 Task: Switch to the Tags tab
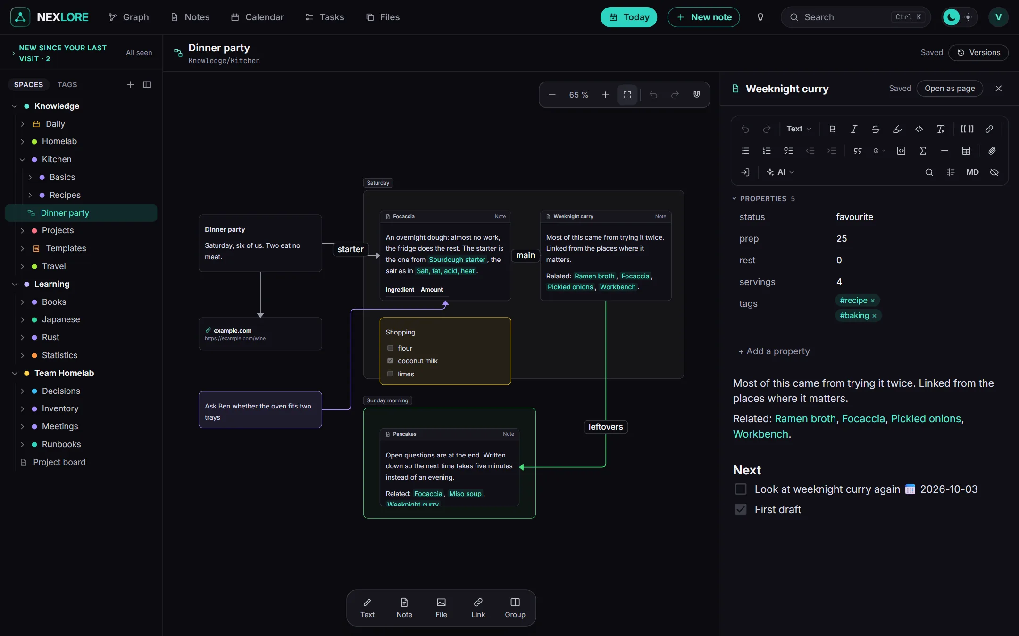click(x=67, y=85)
